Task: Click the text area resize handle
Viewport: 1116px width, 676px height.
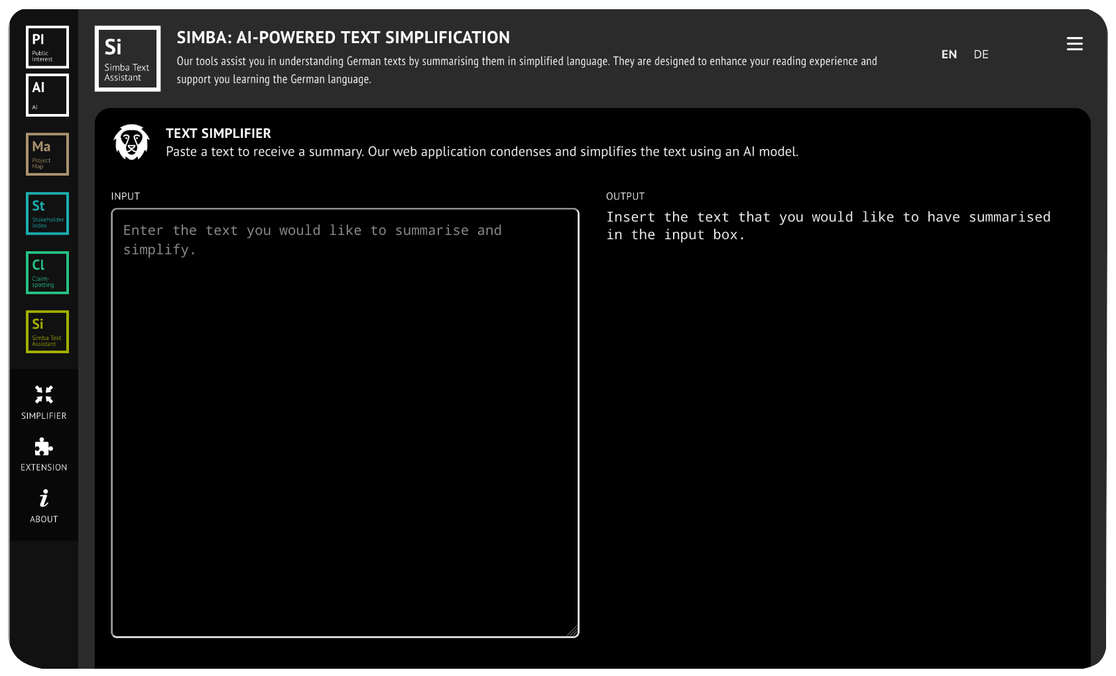Action: tap(573, 631)
